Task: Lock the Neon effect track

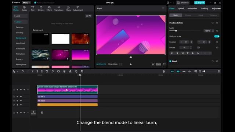Action: [17, 101]
